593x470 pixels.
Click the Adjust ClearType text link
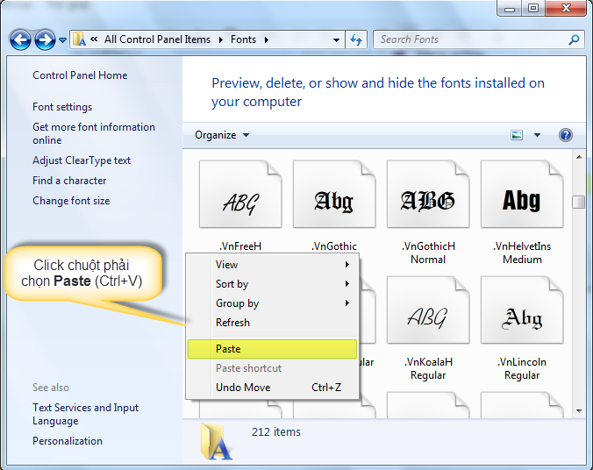click(x=82, y=160)
